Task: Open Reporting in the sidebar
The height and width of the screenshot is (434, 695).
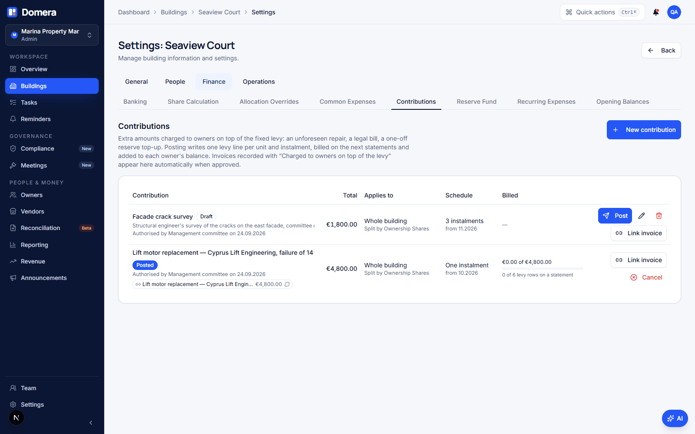Action: (52, 245)
